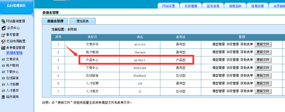Click the 事务管理 sidebar icon
This screenshot has height=112, width=285.
pos(3,35)
